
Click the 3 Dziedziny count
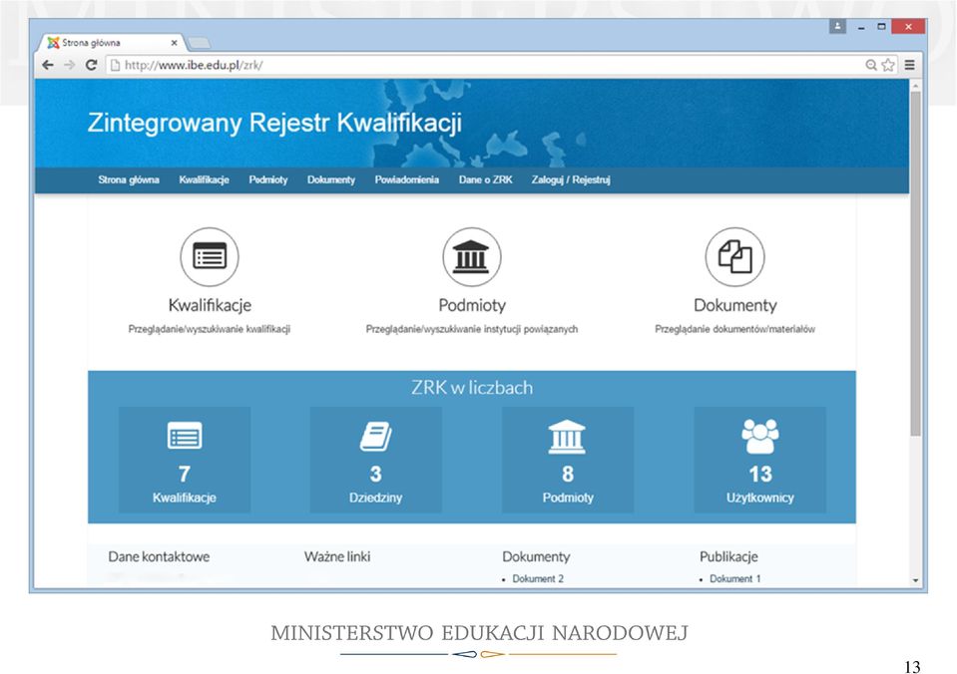(x=376, y=474)
